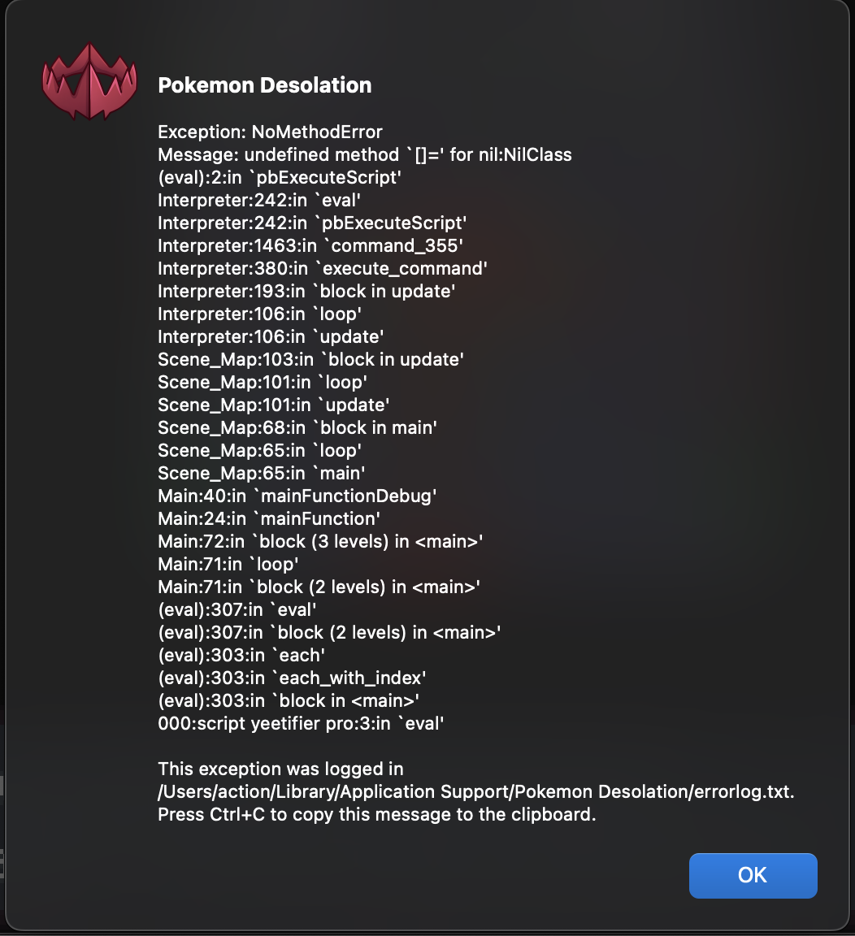Click the errorlog.txt file path text

click(x=476, y=791)
